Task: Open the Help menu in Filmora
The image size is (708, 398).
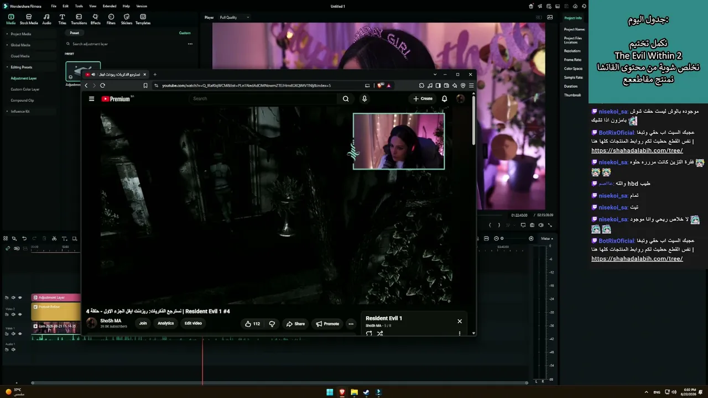Action: 127,6
